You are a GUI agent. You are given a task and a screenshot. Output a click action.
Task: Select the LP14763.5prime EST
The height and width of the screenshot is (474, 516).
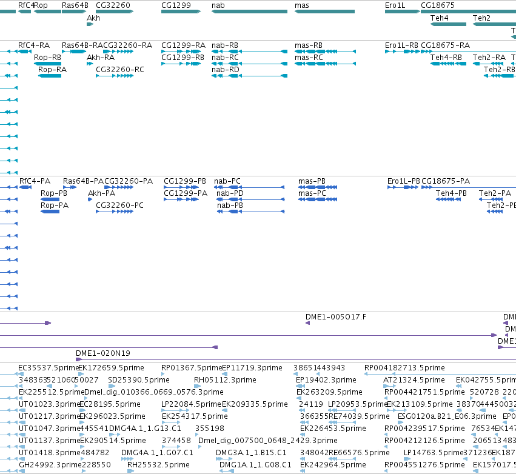pos(407,458)
